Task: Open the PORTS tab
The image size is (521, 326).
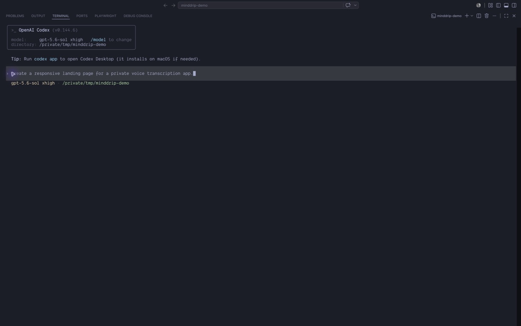Action: click(82, 16)
